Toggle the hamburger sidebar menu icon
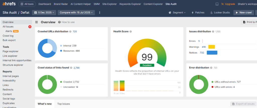257x108 pixels. click(37, 22)
